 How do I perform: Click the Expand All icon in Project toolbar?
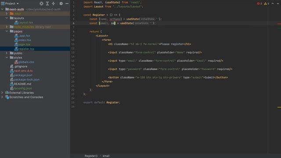(47, 4)
